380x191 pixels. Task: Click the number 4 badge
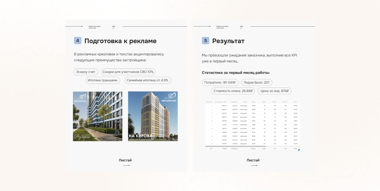click(78, 41)
